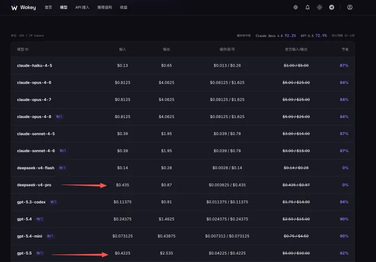This screenshot has width=376, height=262.
Task: Select model ID claude-sonnet-4-5
Action: tap(36, 134)
